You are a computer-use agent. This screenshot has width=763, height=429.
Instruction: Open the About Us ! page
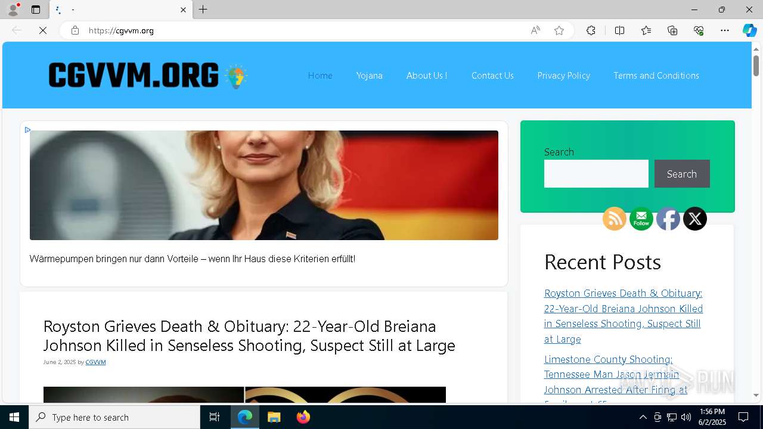(427, 76)
